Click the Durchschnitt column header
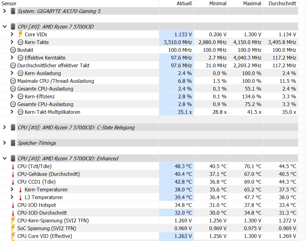Viewport: 306px width, 241px height. point(282,3)
